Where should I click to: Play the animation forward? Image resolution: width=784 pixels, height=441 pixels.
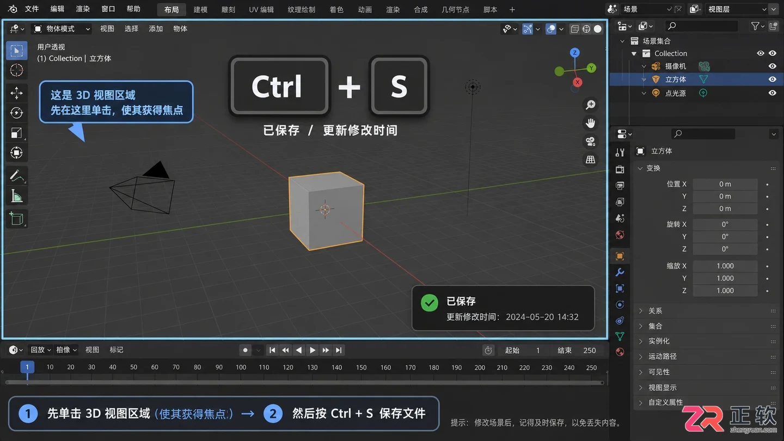tap(312, 350)
